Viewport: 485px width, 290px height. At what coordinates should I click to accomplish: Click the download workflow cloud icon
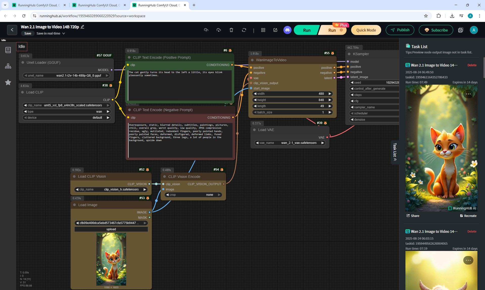coord(219,30)
